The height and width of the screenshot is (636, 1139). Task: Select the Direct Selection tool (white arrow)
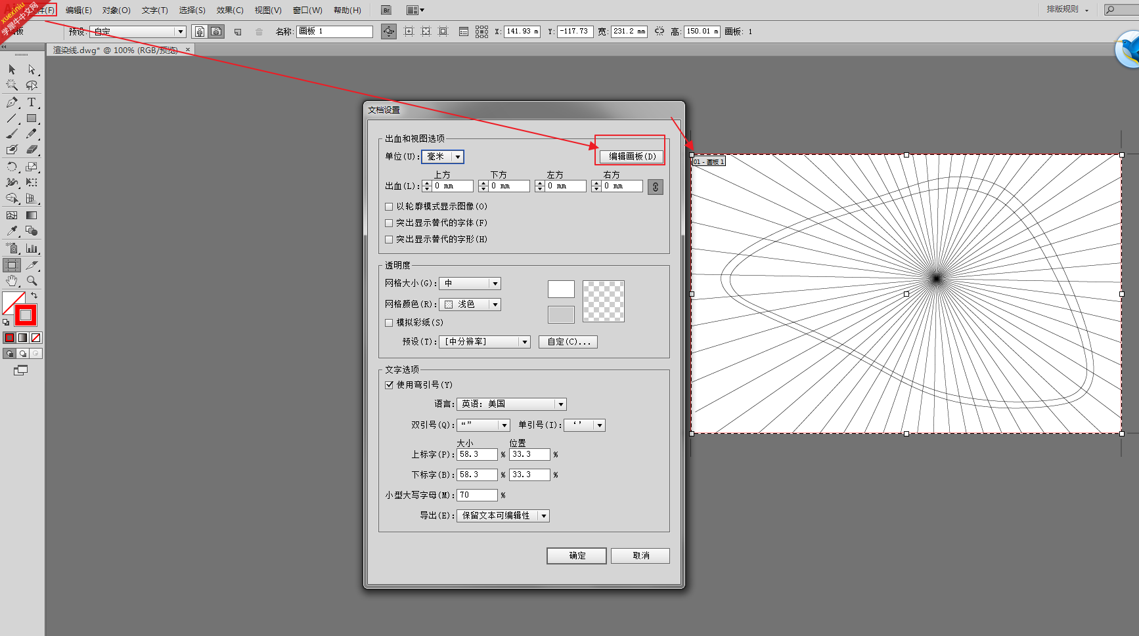pyautogui.click(x=32, y=70)
